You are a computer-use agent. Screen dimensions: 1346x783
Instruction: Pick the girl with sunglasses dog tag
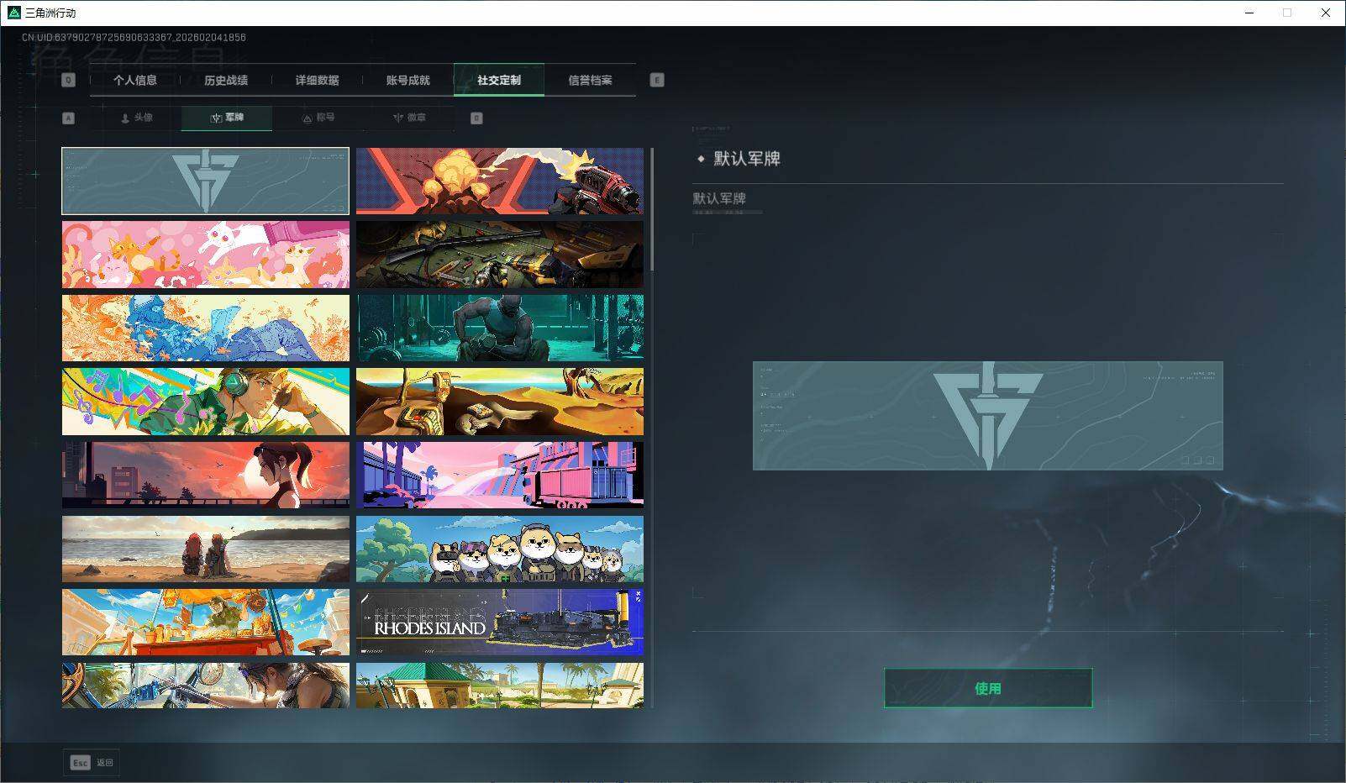tap(206, 686)
